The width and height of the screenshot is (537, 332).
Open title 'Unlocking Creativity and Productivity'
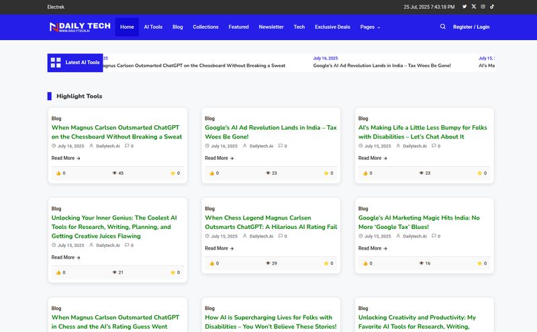(417, 322)
